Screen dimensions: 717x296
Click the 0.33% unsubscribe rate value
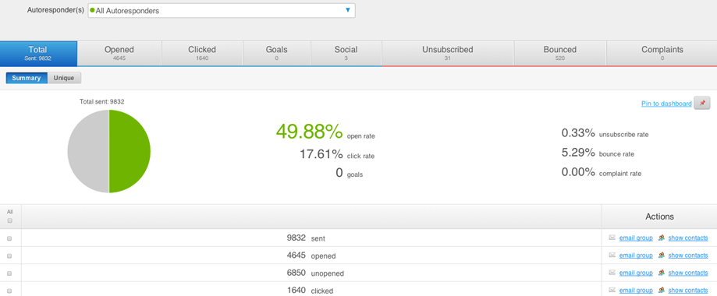[578, 133]
